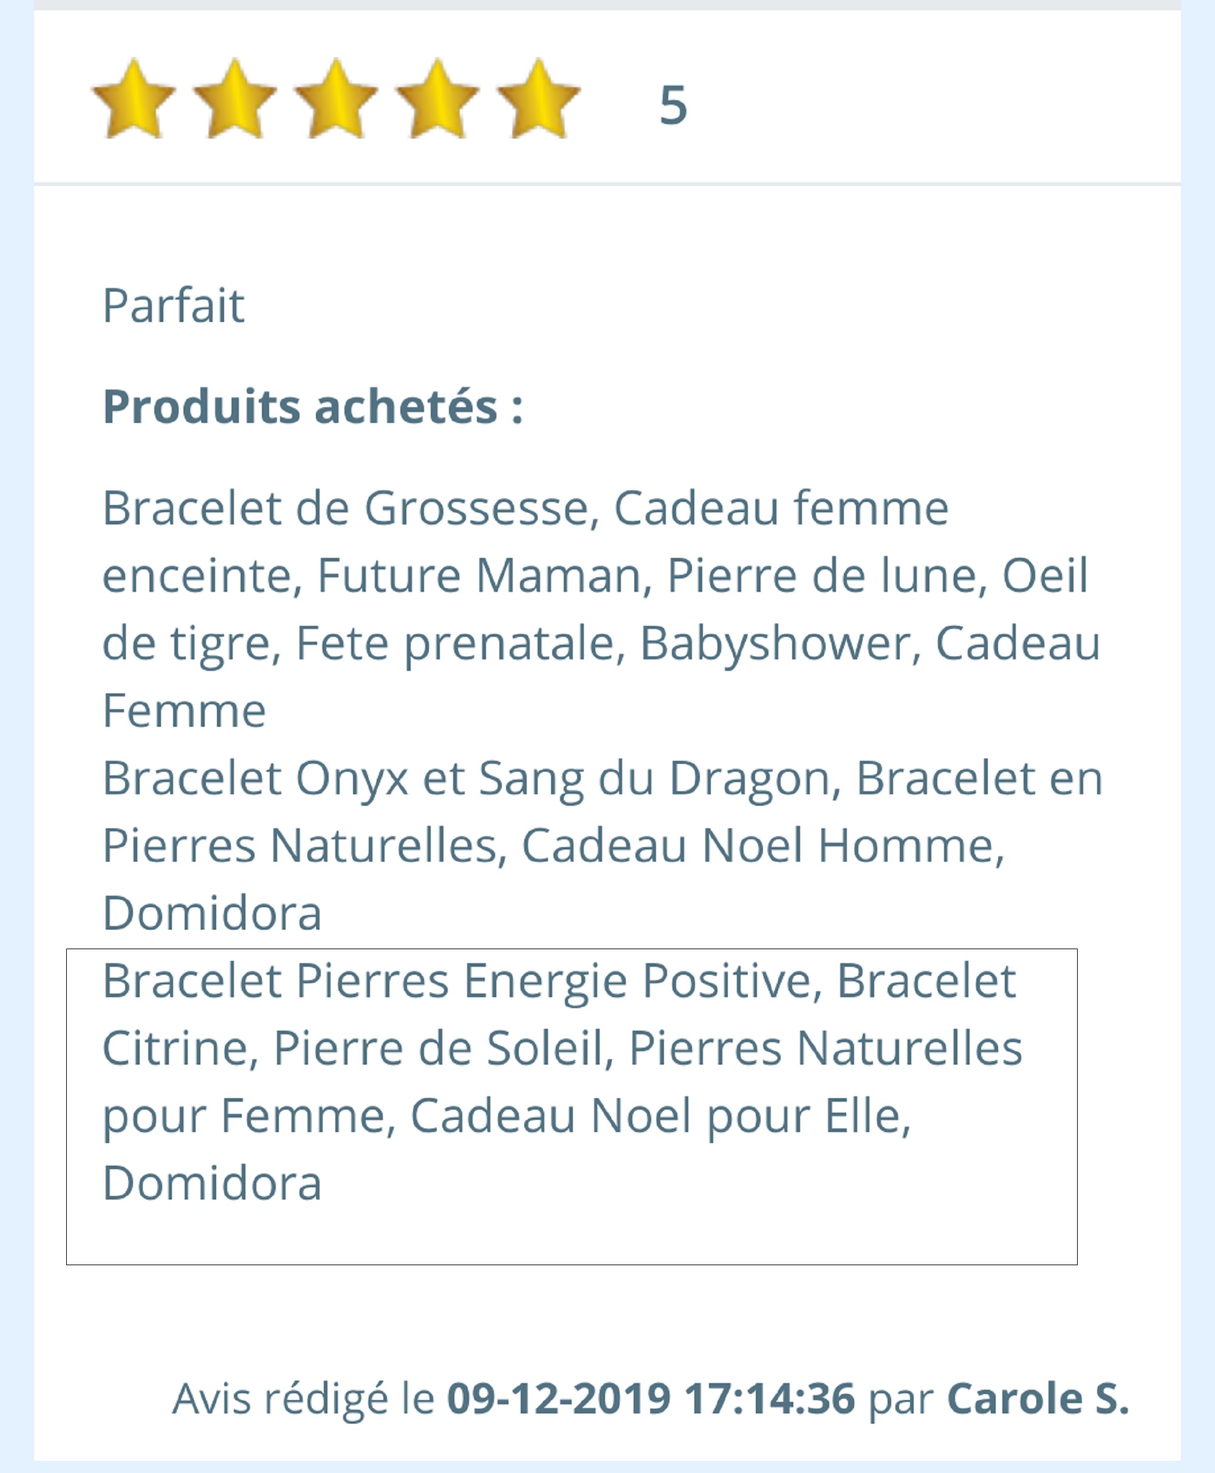Click the 'Produits achetés :' heading
The image size is (1215, 1473).
point(313,407)
